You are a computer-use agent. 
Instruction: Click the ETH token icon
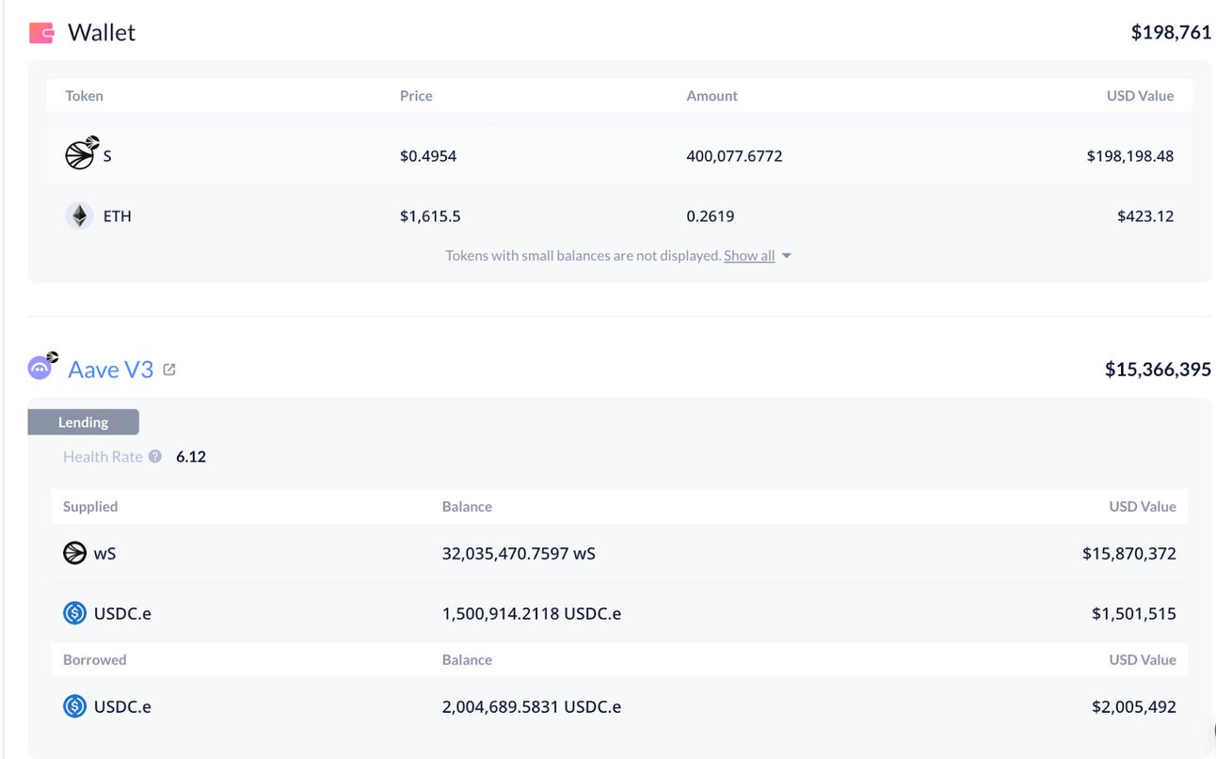tap(79, 215)
